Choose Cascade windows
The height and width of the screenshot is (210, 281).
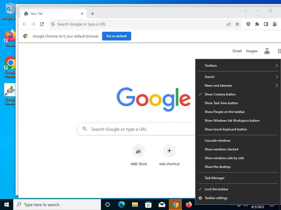coord(238,141)
